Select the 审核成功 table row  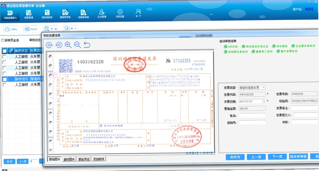(x=22, y=79)
